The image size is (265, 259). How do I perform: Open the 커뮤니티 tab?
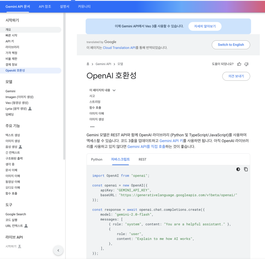tap(84, 7)
